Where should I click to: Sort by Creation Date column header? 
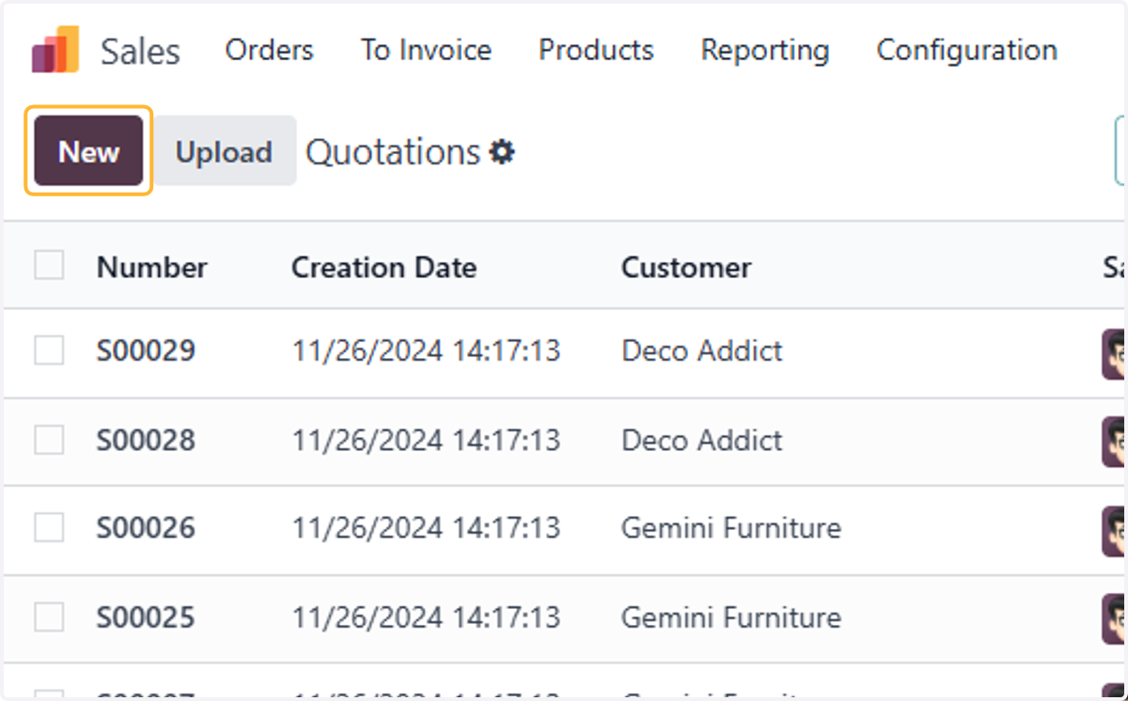(x=384, y=268)
